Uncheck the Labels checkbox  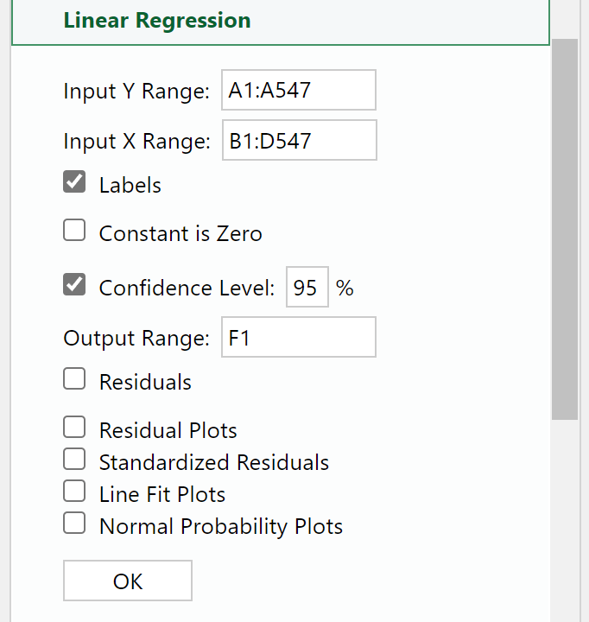point(75,183)
